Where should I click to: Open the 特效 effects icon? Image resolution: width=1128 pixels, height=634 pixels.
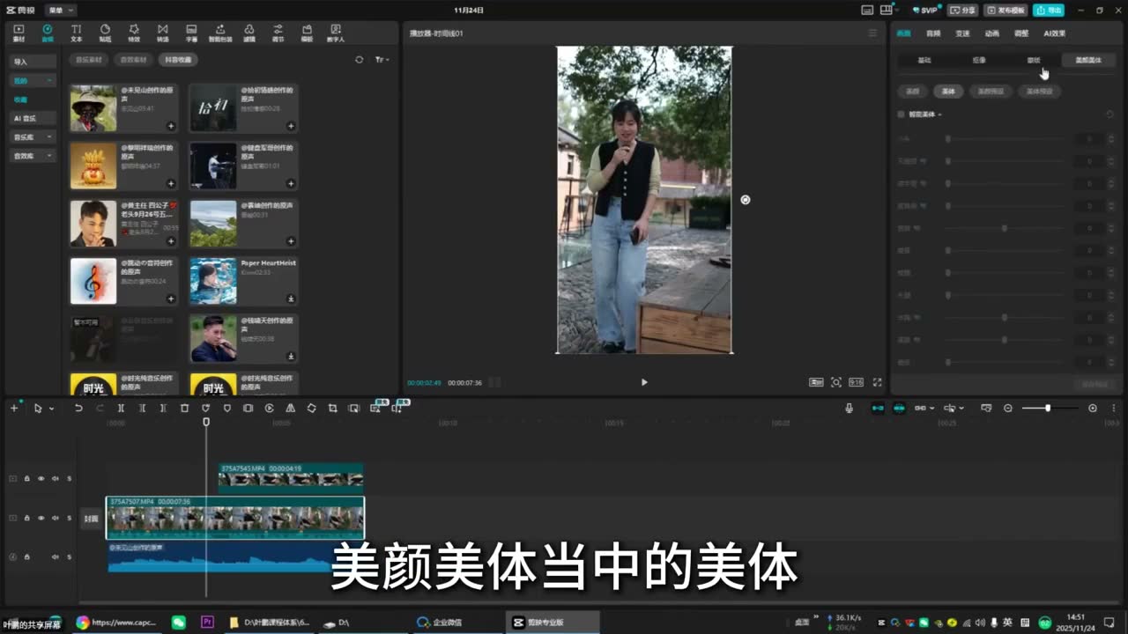134,33
